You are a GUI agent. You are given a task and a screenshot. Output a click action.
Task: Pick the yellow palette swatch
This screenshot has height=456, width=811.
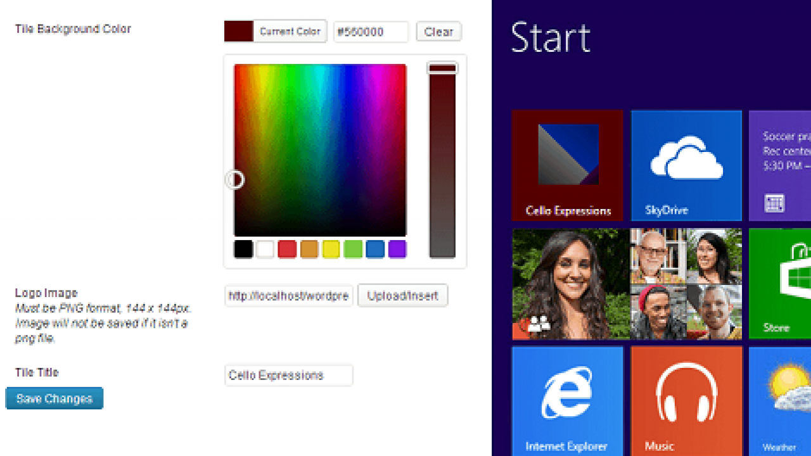coord(331,249)
